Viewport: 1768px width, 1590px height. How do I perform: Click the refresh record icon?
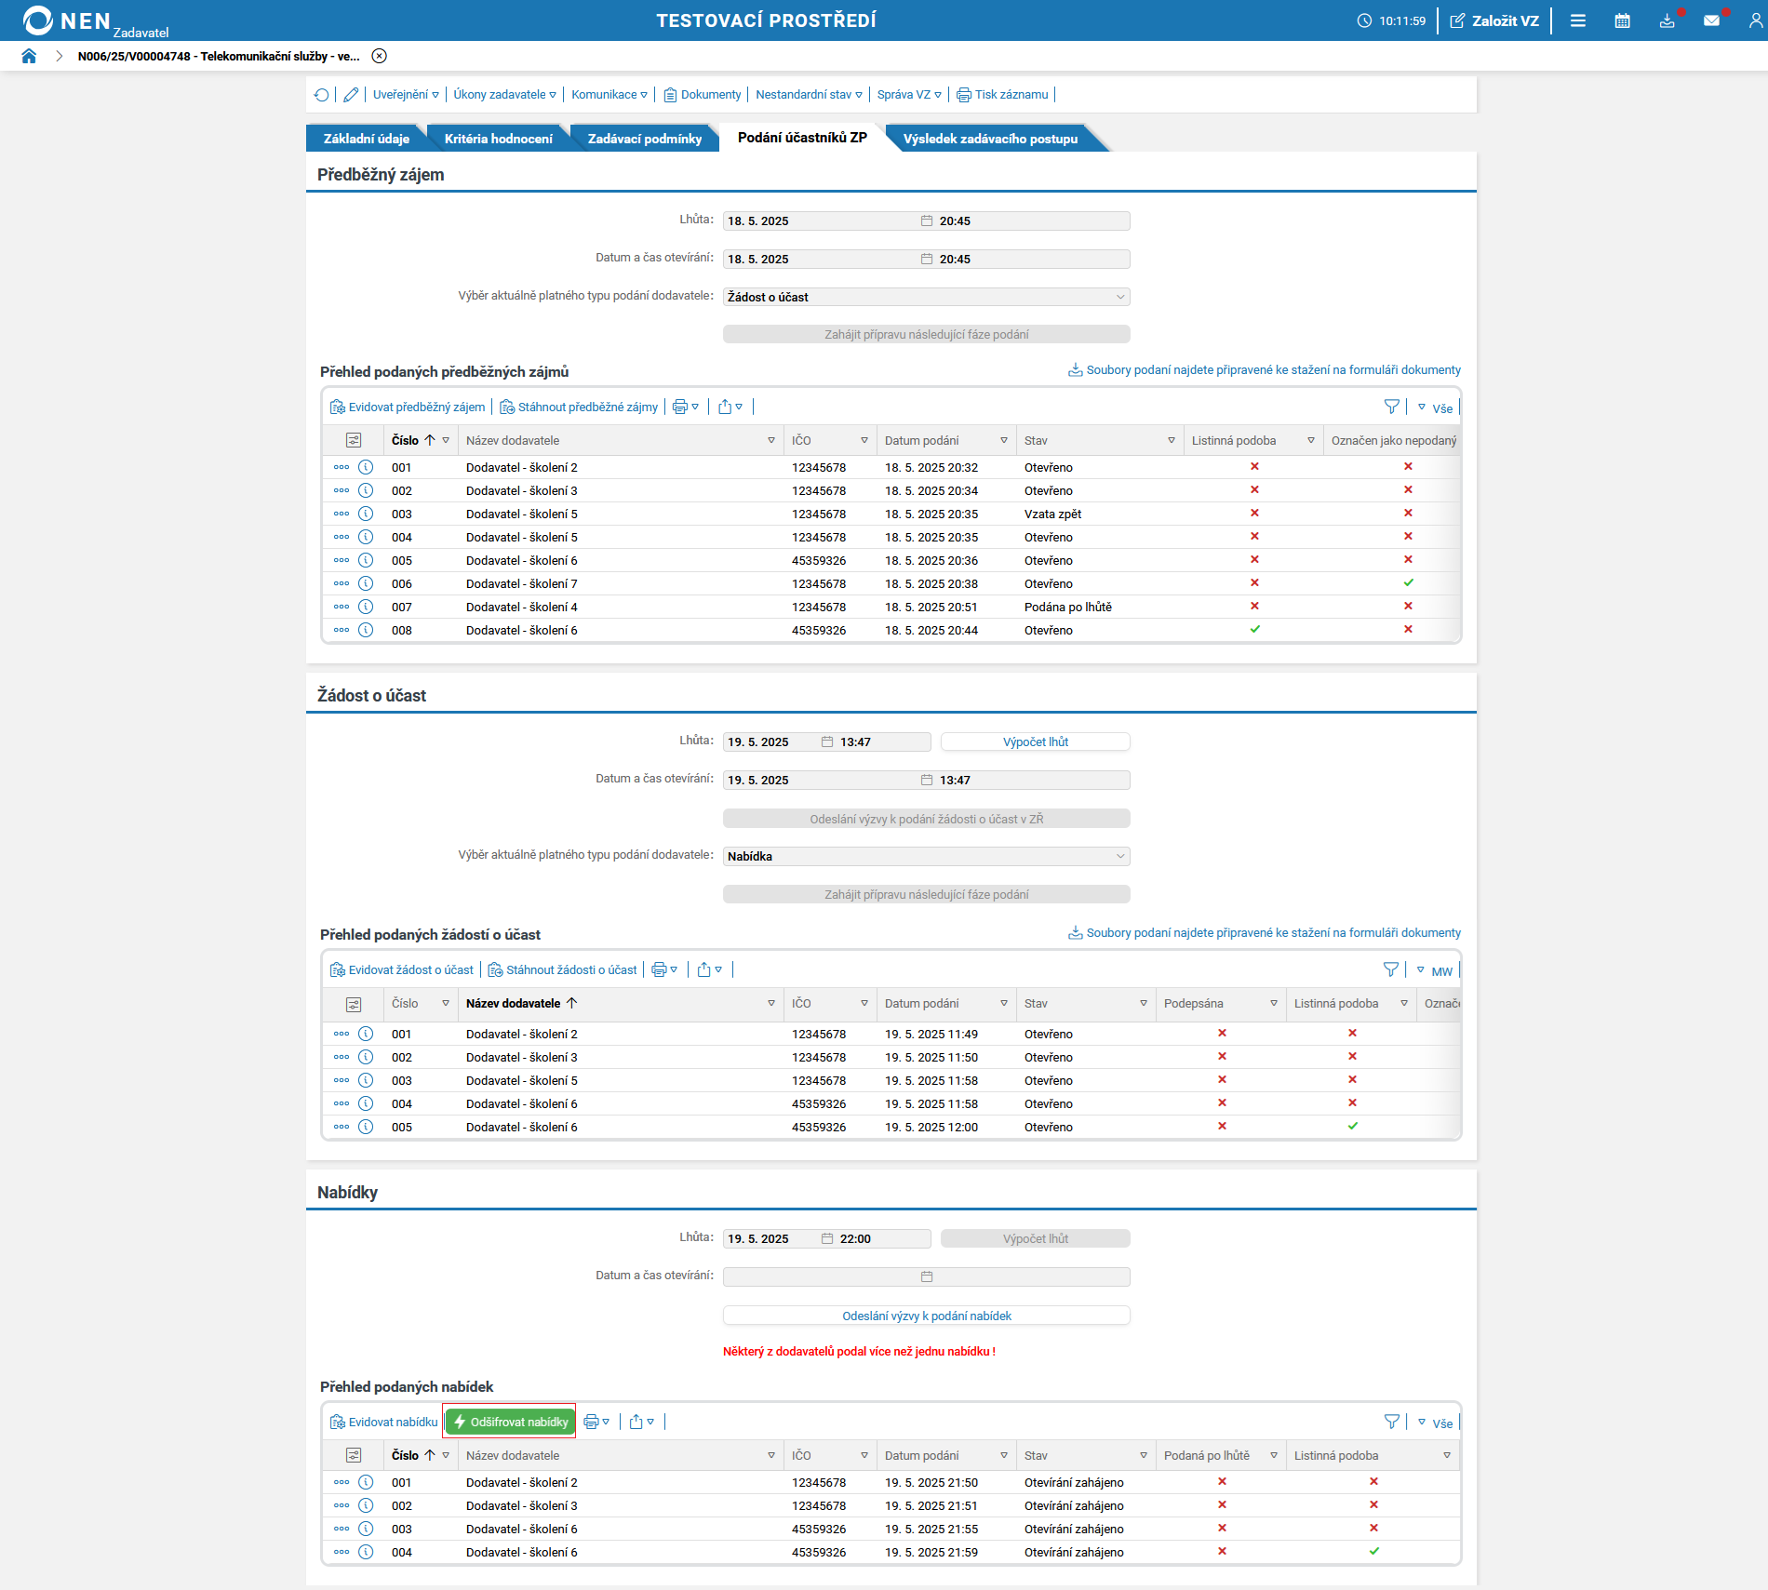pos(322,95)
